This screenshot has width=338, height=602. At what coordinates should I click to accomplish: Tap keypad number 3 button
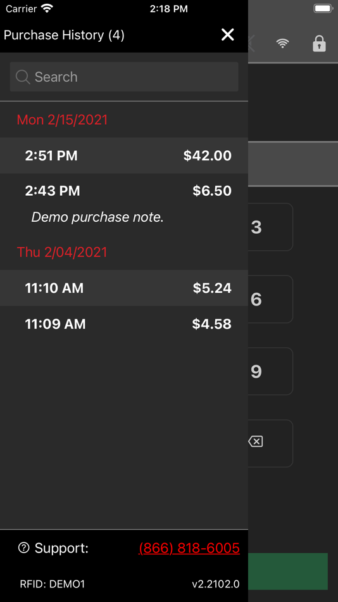270,227
